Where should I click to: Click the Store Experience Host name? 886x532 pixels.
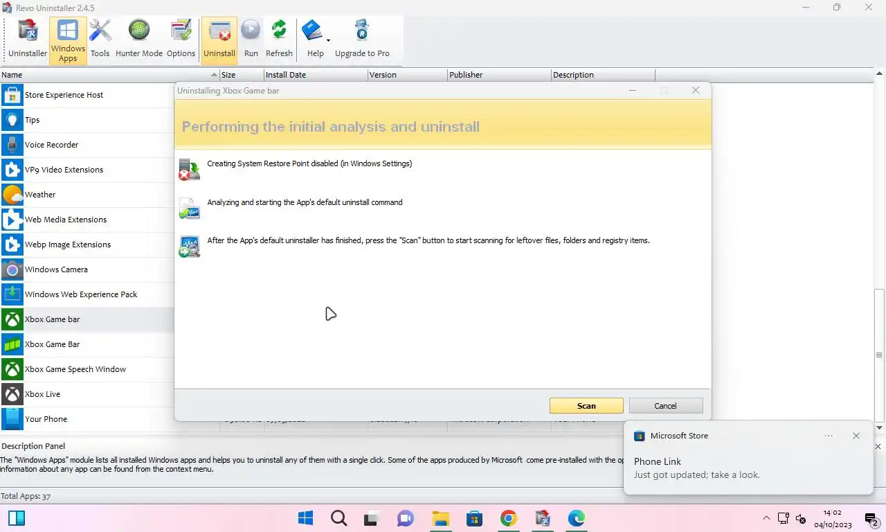tap(64, 95)
